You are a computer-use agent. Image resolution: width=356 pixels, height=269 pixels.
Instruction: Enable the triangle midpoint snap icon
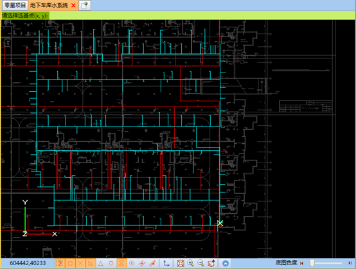(x=101, y=263)
